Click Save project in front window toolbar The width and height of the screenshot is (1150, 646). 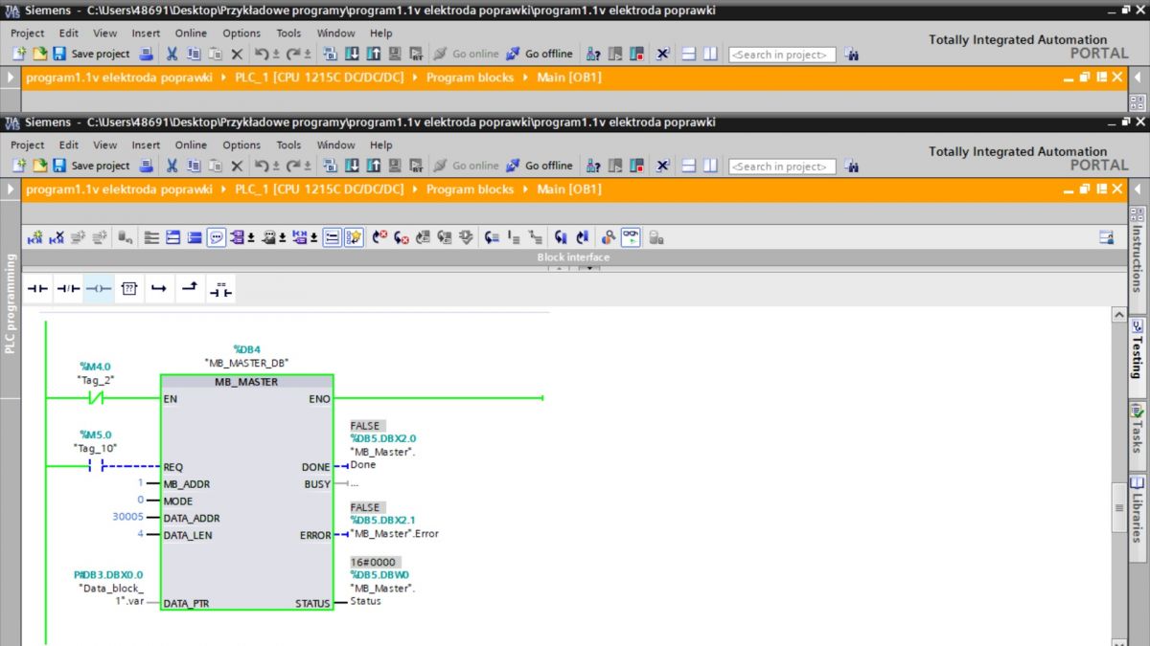[91, 166]
